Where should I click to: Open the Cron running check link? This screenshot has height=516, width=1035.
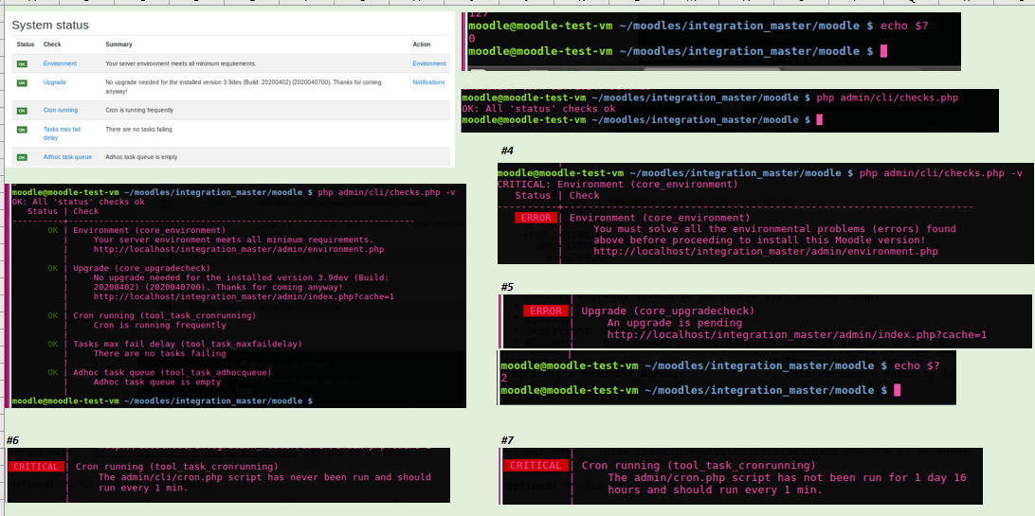pyautogui.click(x=60, y=110)
